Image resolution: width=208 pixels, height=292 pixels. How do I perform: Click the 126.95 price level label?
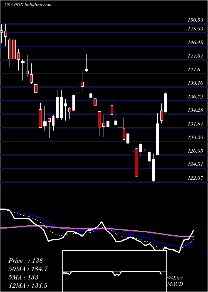click(195, 151)
